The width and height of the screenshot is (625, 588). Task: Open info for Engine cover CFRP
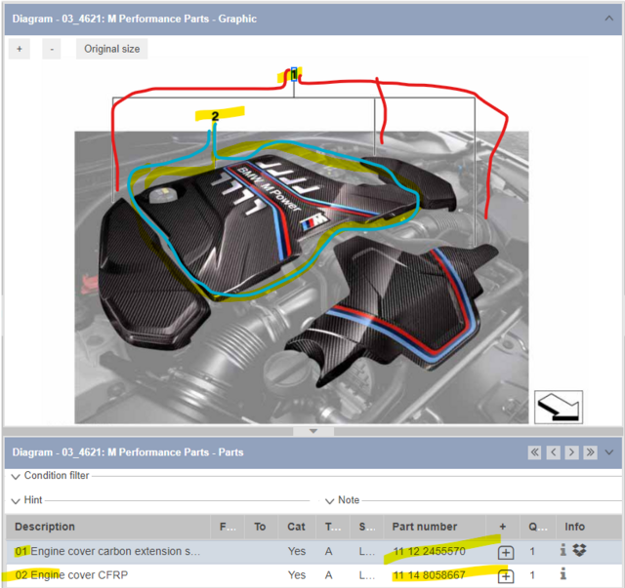[563, 575]
